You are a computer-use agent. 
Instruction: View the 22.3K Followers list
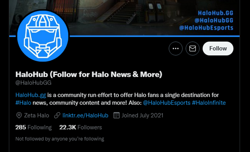coord(80,127)
